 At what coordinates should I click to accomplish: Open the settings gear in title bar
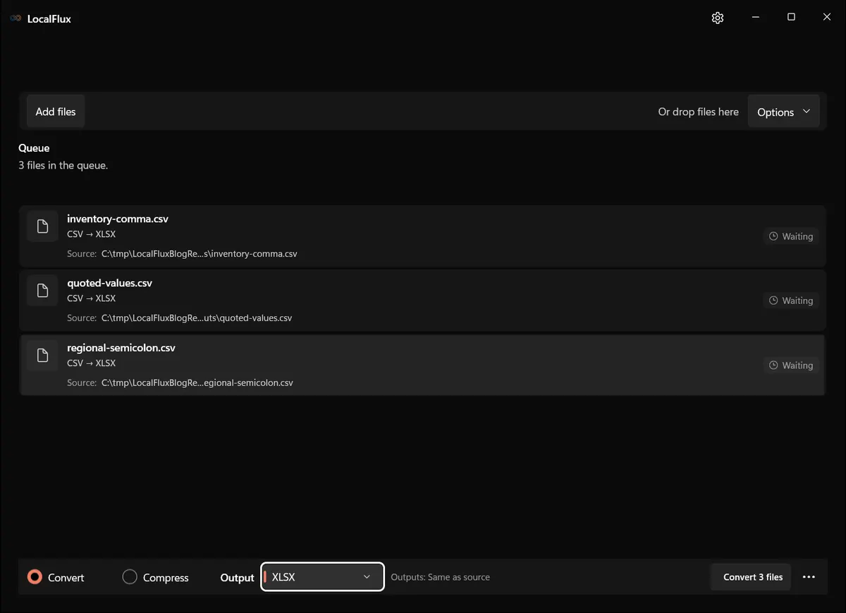point(718,18)
